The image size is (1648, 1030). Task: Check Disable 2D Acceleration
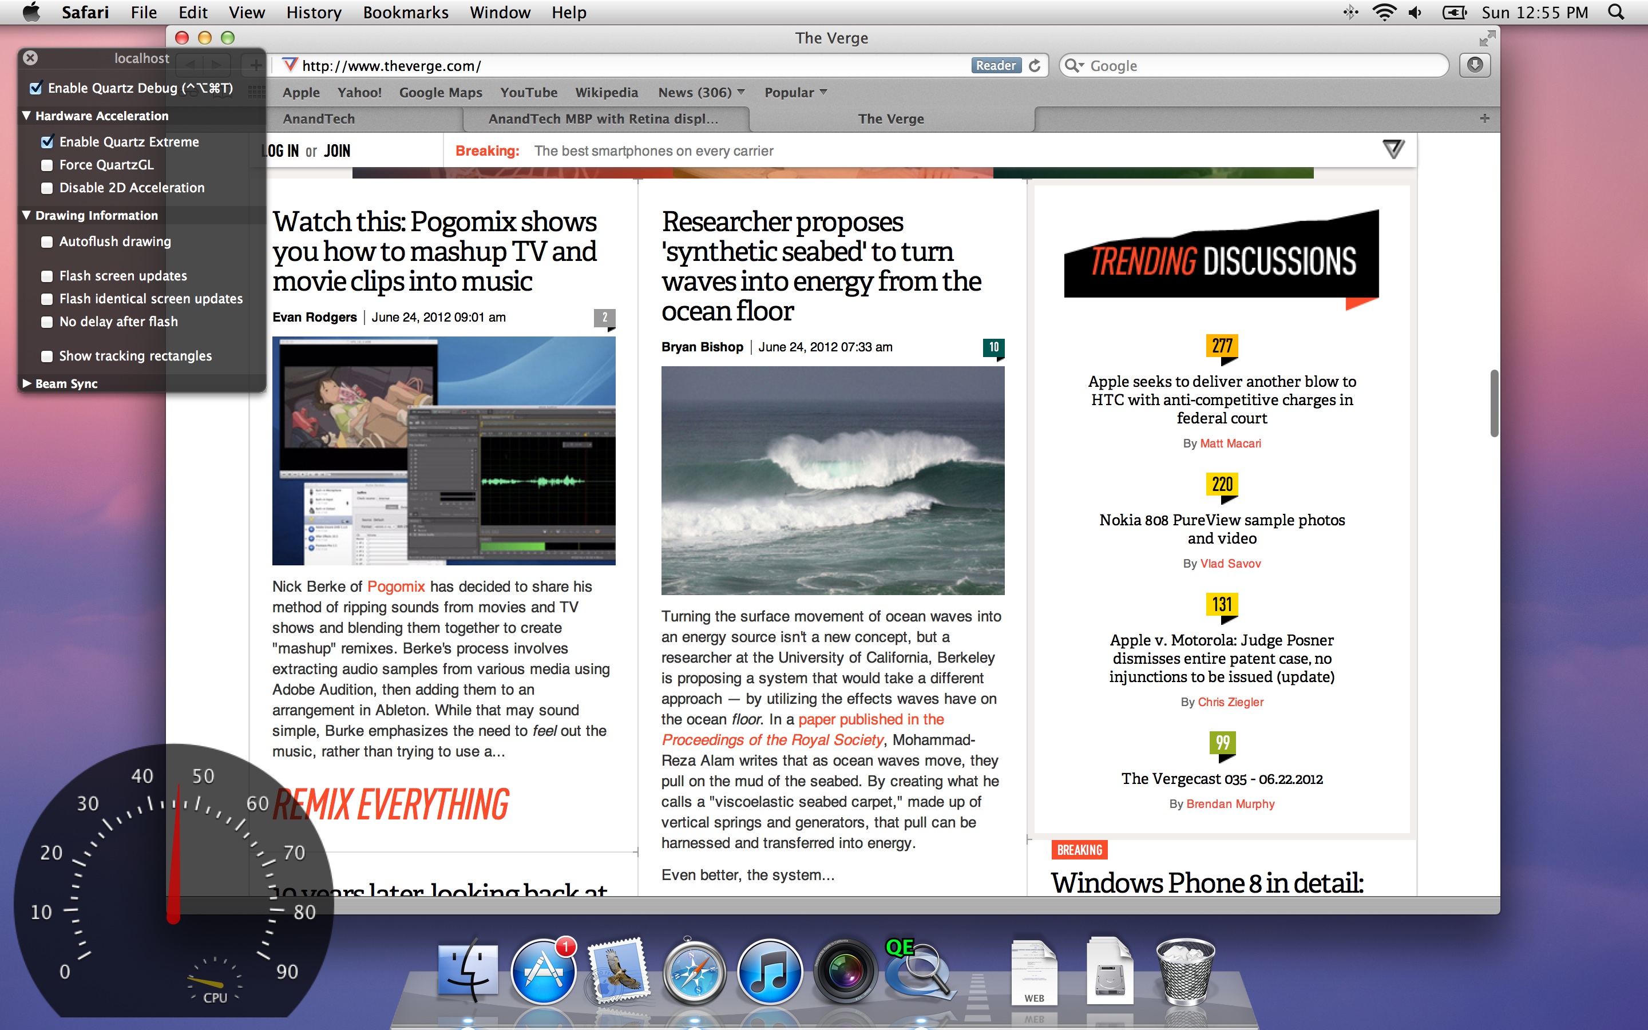click(x=47, y=187)
